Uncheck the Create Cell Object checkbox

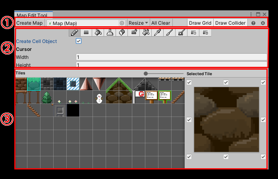coord(79,41)
